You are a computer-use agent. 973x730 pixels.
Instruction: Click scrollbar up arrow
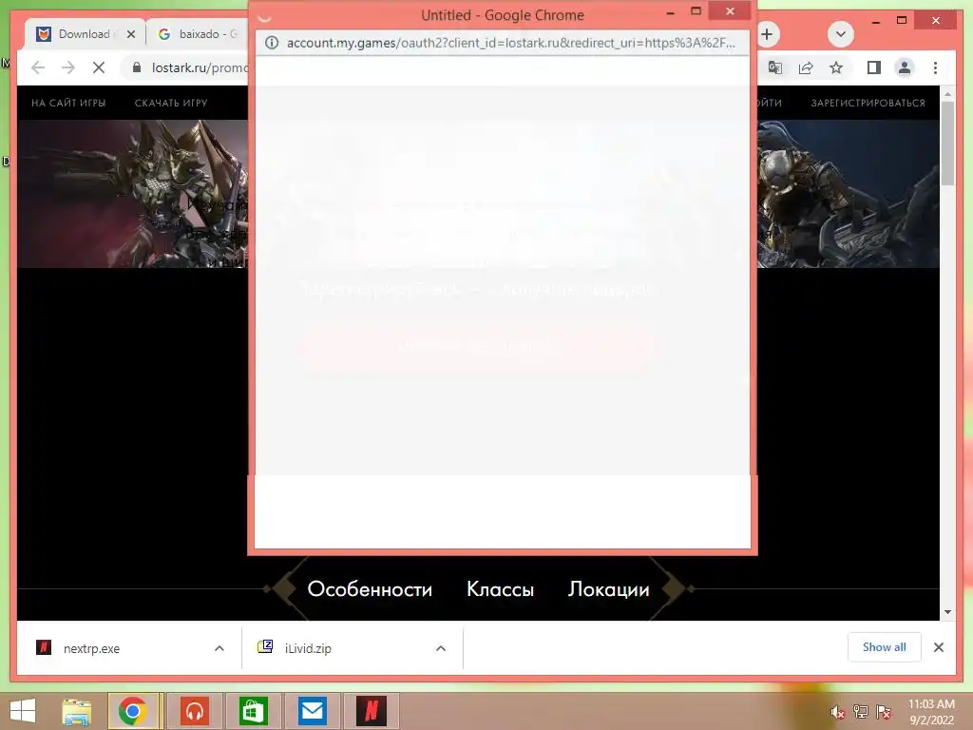tap(947, 94)
